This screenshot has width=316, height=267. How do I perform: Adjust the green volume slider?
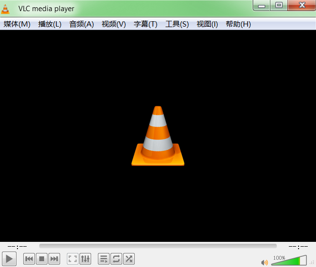tap(289, 260)
